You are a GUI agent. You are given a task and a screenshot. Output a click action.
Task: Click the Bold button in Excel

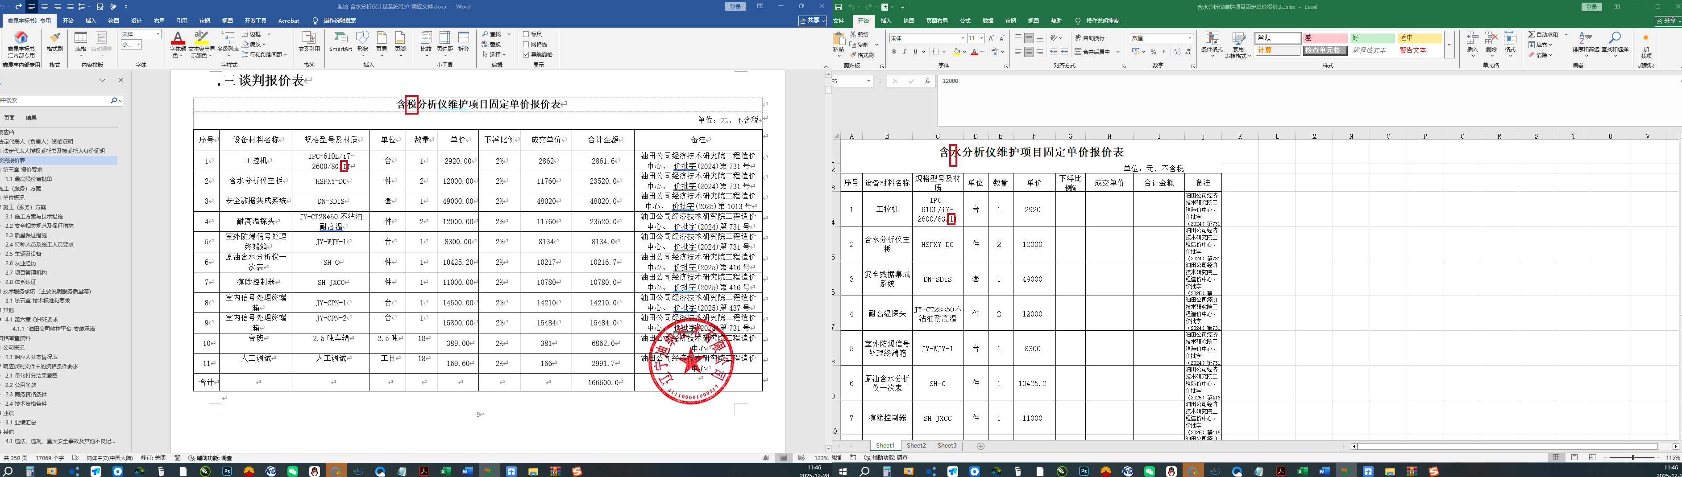point(894,52)
